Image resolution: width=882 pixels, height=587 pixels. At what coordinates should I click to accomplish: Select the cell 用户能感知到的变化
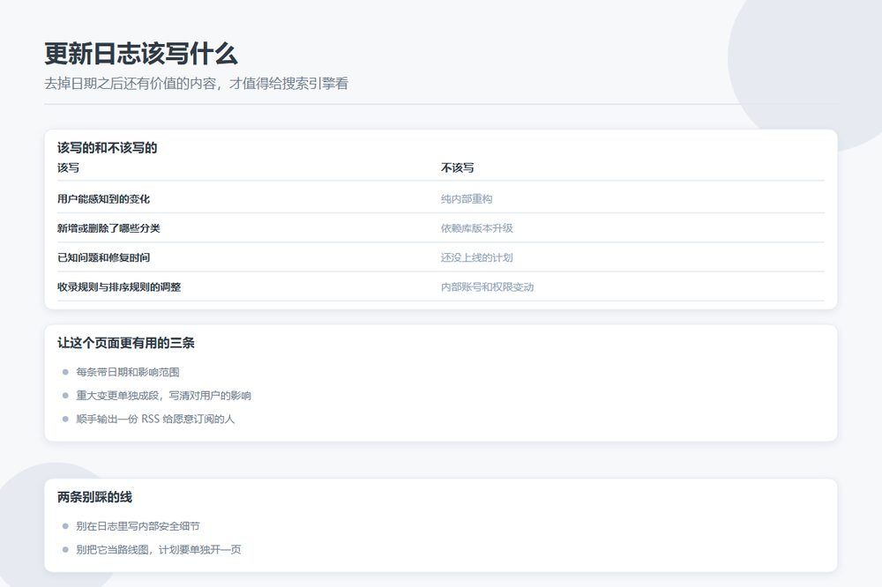pyautogui.click(x=103, y=199)
